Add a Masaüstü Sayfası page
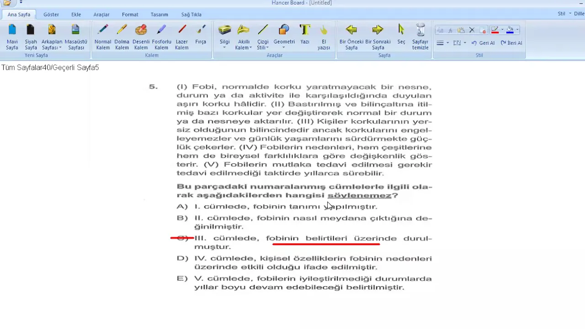The image size is (585, 329). 76,37
